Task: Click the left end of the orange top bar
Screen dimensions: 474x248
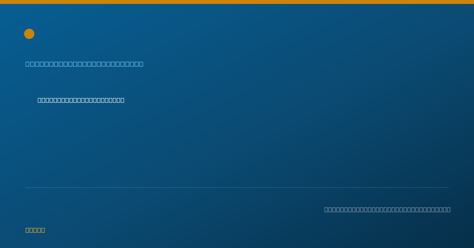Action: (x=1, y=2)
